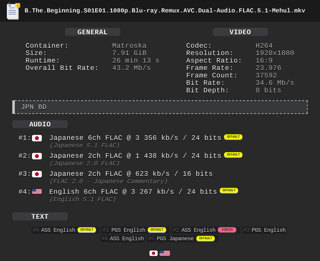
Task: Click the Matroska container value
Action: [129, 45]
